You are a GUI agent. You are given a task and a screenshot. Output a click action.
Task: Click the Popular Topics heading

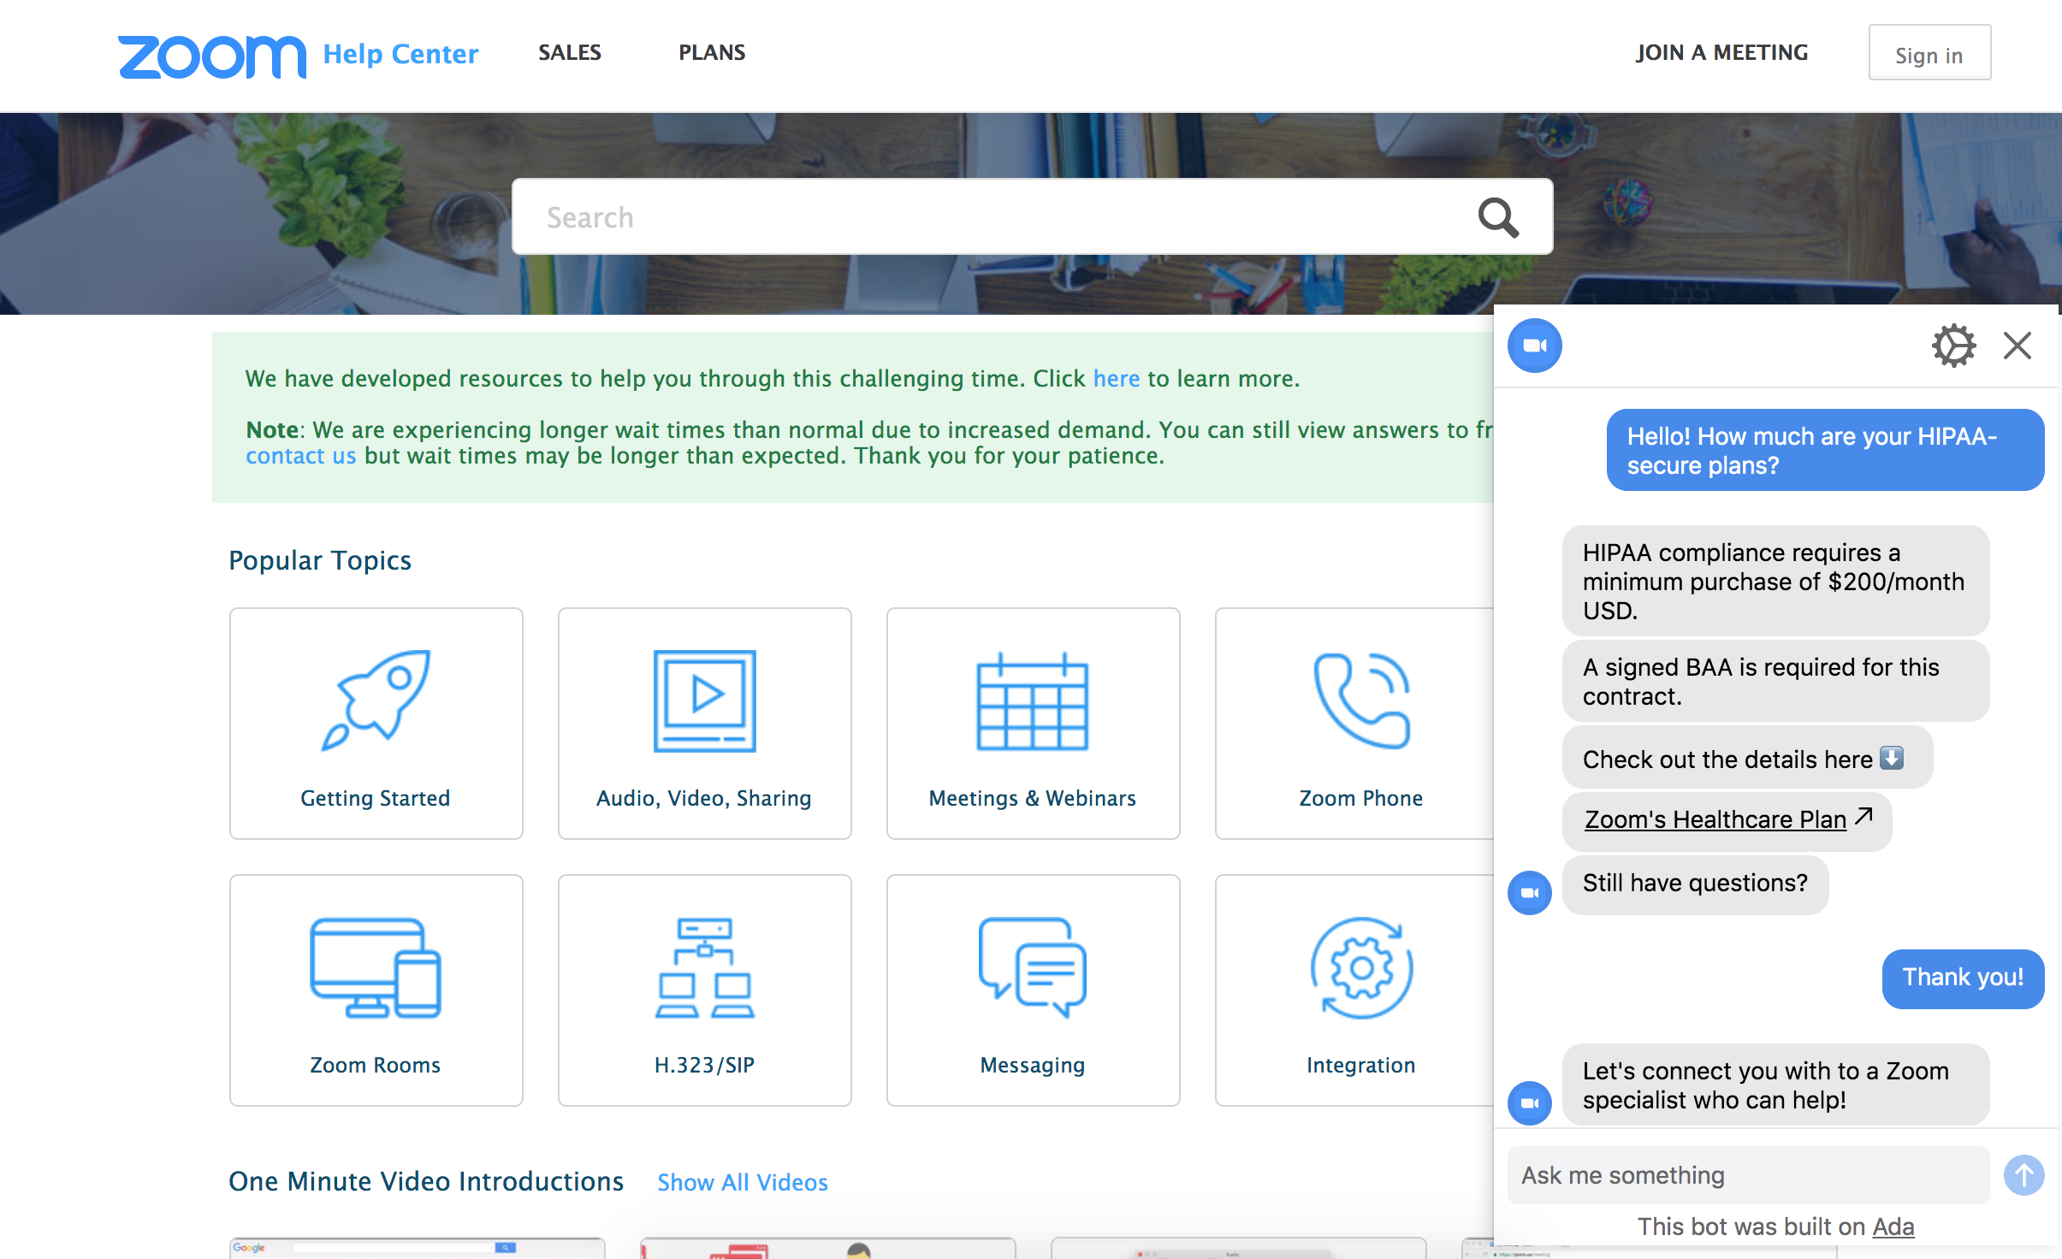(x=320, y=560)
